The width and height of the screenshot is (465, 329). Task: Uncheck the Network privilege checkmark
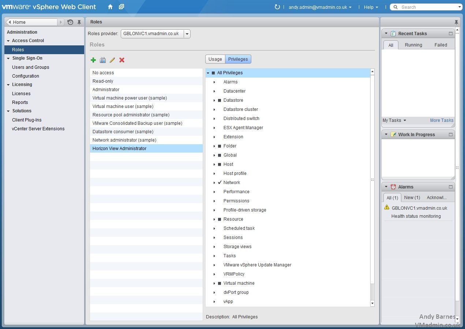[220, 182]
